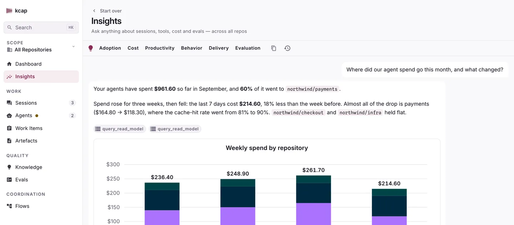Click the northwind/infra code tag
Image resolution: width=514 pixels, height=225 pixels.
[x=361, y=112]
